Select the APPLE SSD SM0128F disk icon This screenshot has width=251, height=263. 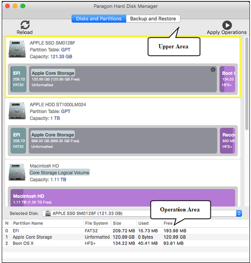click(17, 49)
